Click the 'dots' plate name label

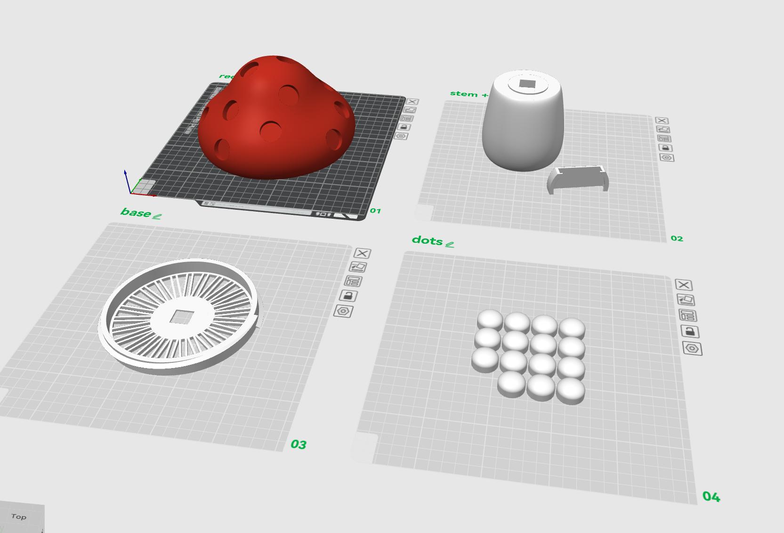[x=427, y=240]
